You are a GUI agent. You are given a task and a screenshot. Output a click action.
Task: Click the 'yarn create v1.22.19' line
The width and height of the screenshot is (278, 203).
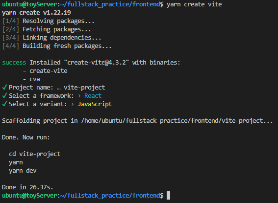[x=36, y=13]
